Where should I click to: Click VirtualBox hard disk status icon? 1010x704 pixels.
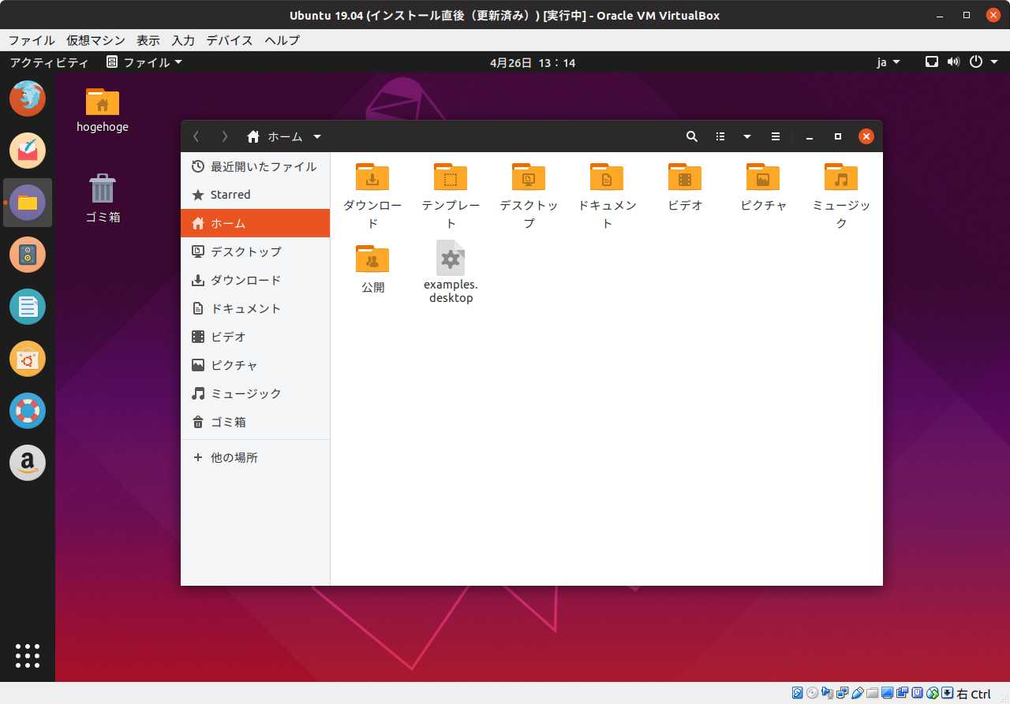click(797, 694)
